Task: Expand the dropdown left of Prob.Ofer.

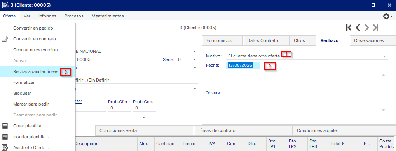Action: pos(103,108)
